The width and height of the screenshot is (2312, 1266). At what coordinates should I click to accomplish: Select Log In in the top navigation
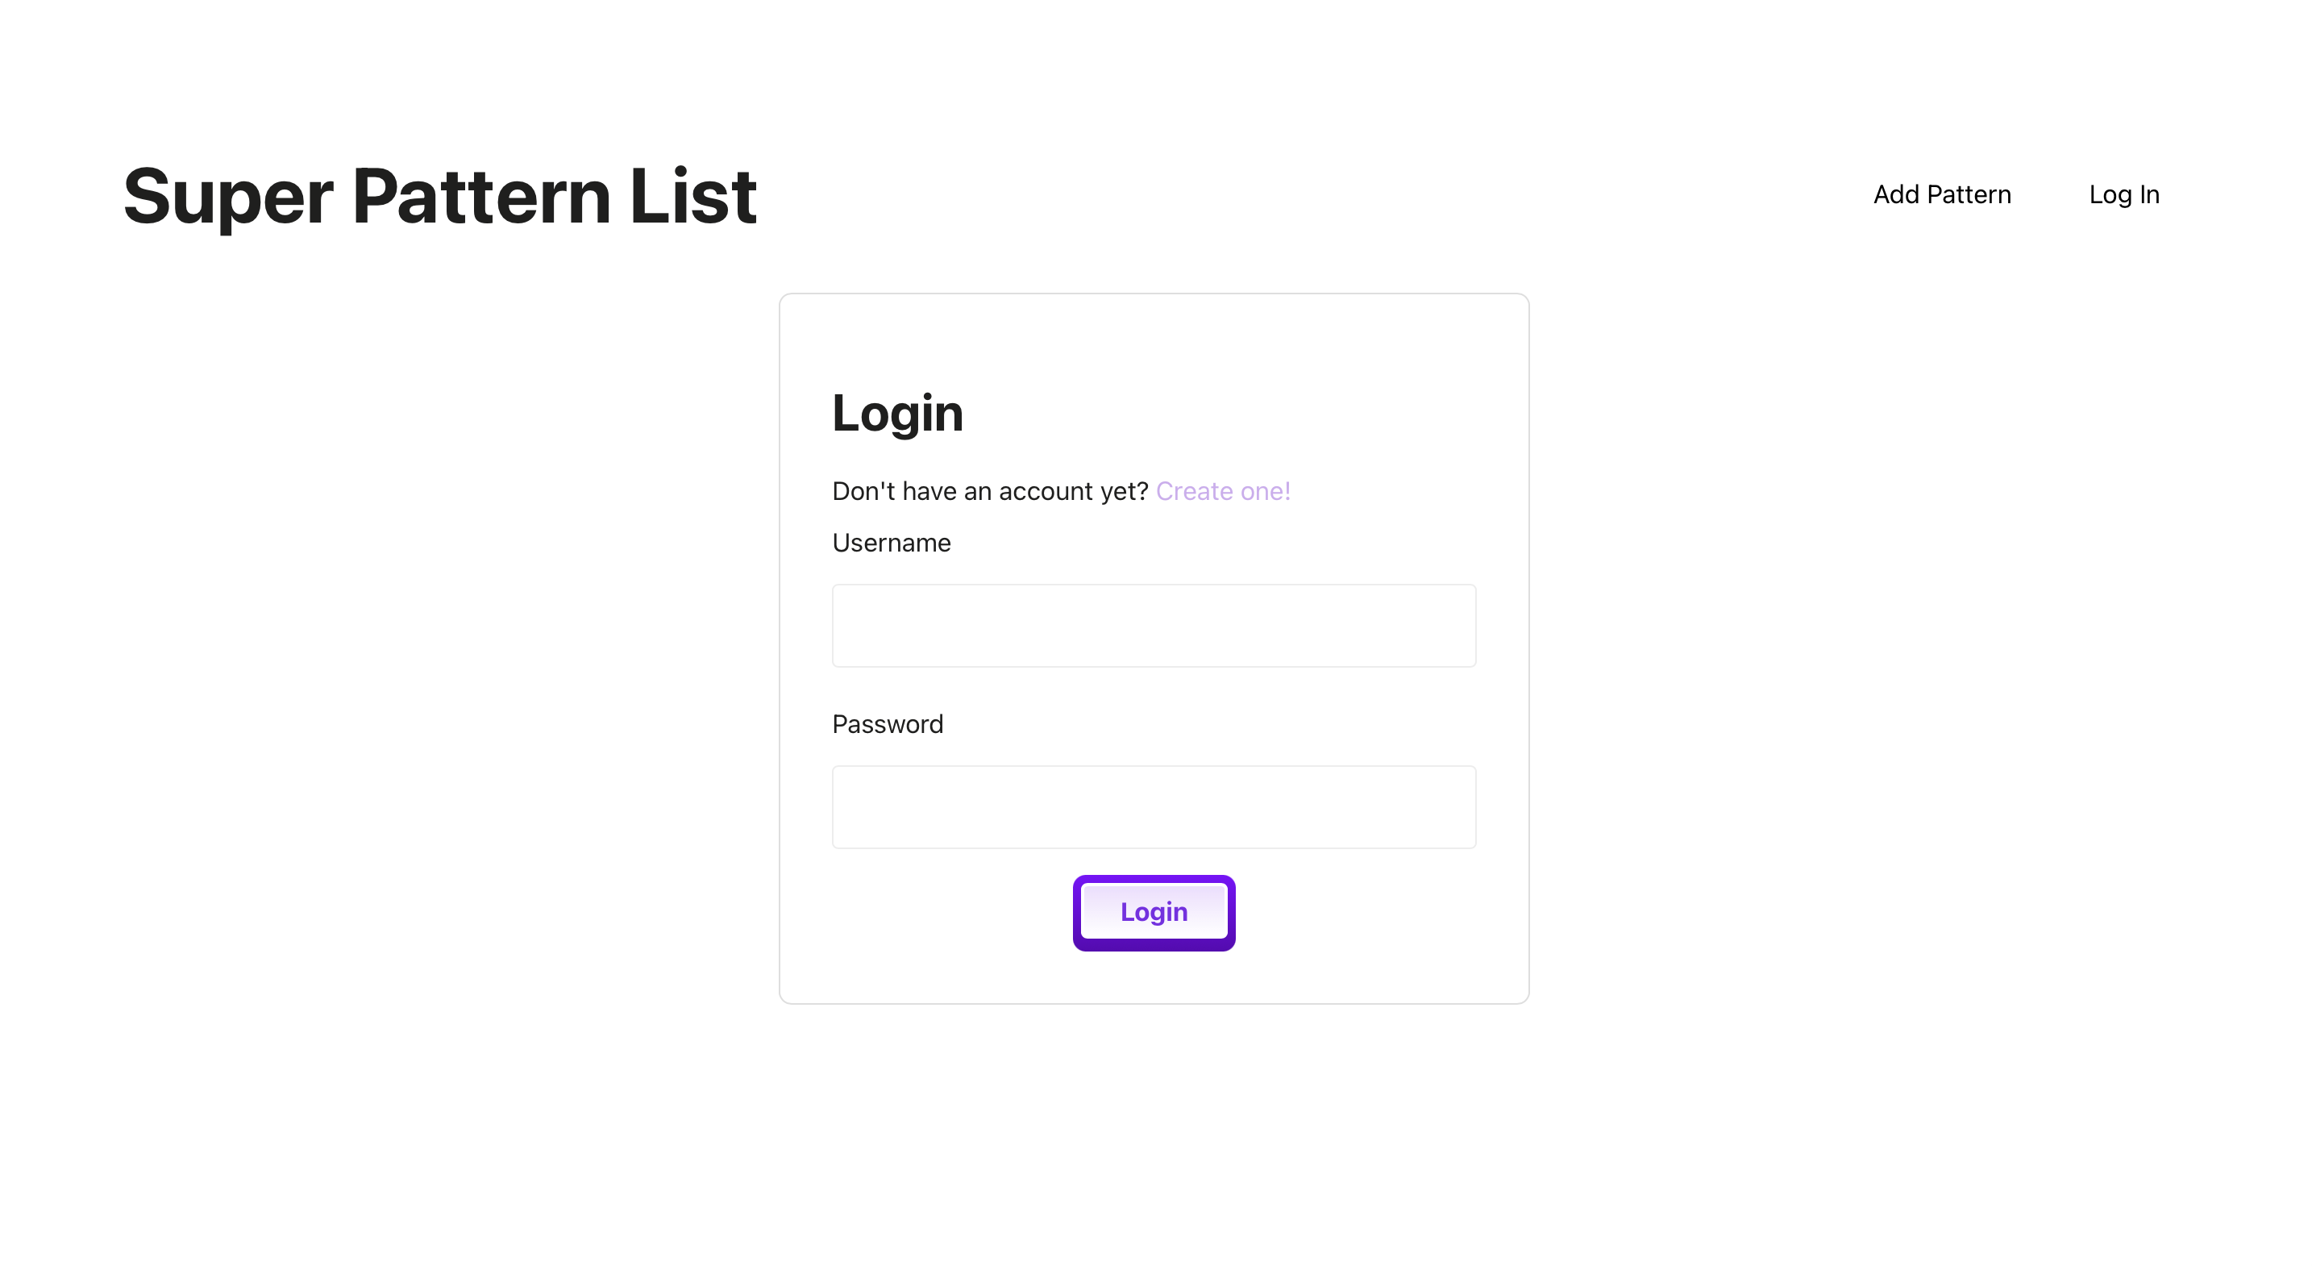tap(2123, 195)
